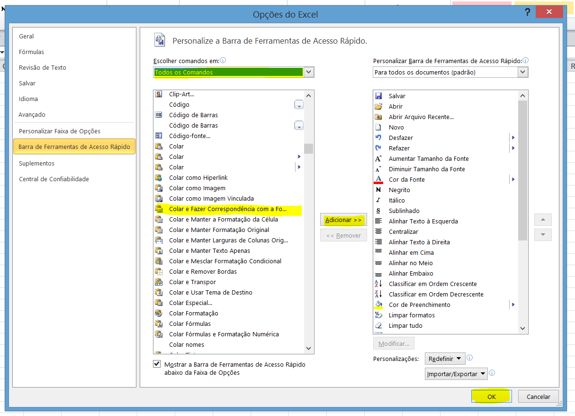The height and width of the screenshot is (416, 575).
Task: Open the Todos os Comandos dropdown
Action: pyautogui.click(x=308, y=72)
